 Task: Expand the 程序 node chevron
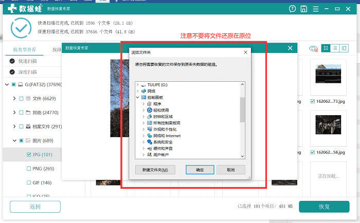tap(143, 104)
